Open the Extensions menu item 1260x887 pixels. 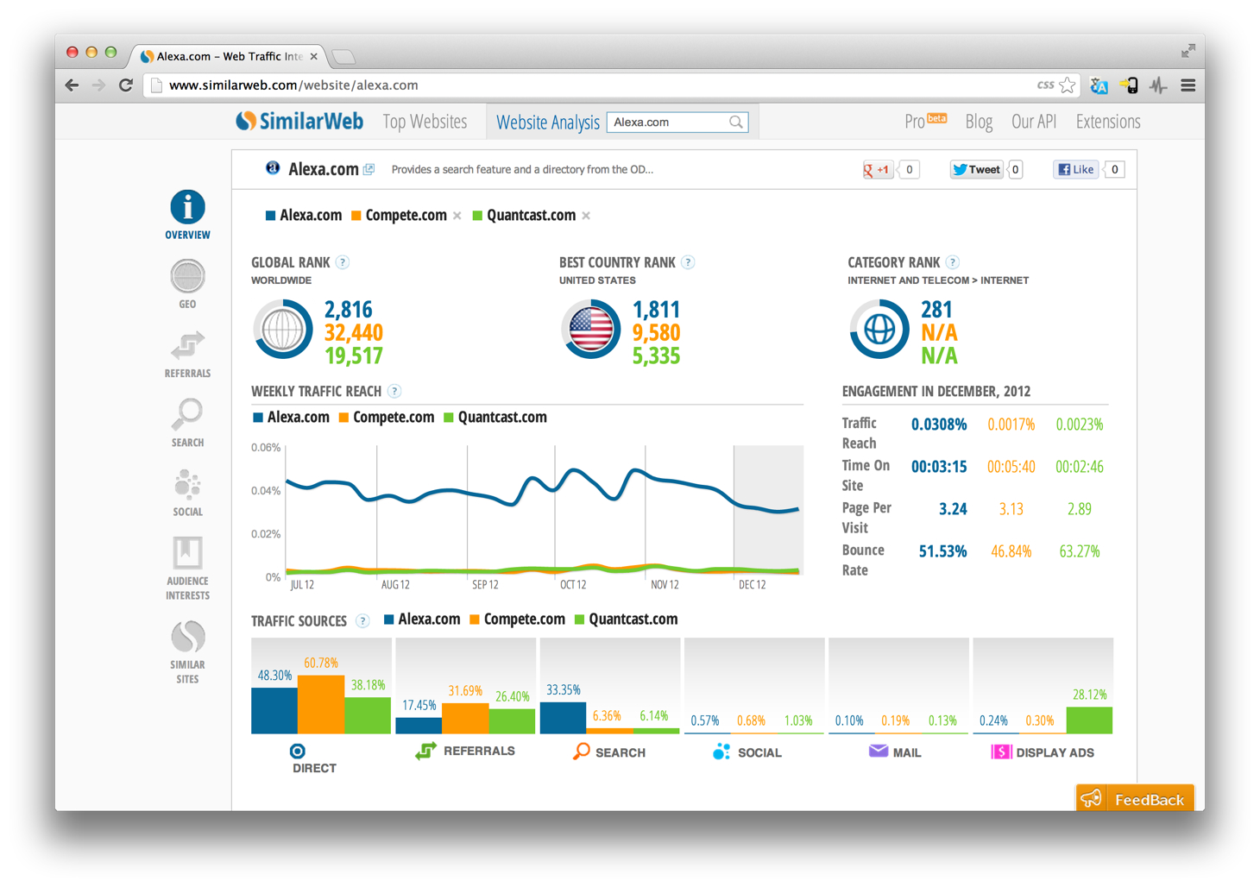tap(1108, 122)
